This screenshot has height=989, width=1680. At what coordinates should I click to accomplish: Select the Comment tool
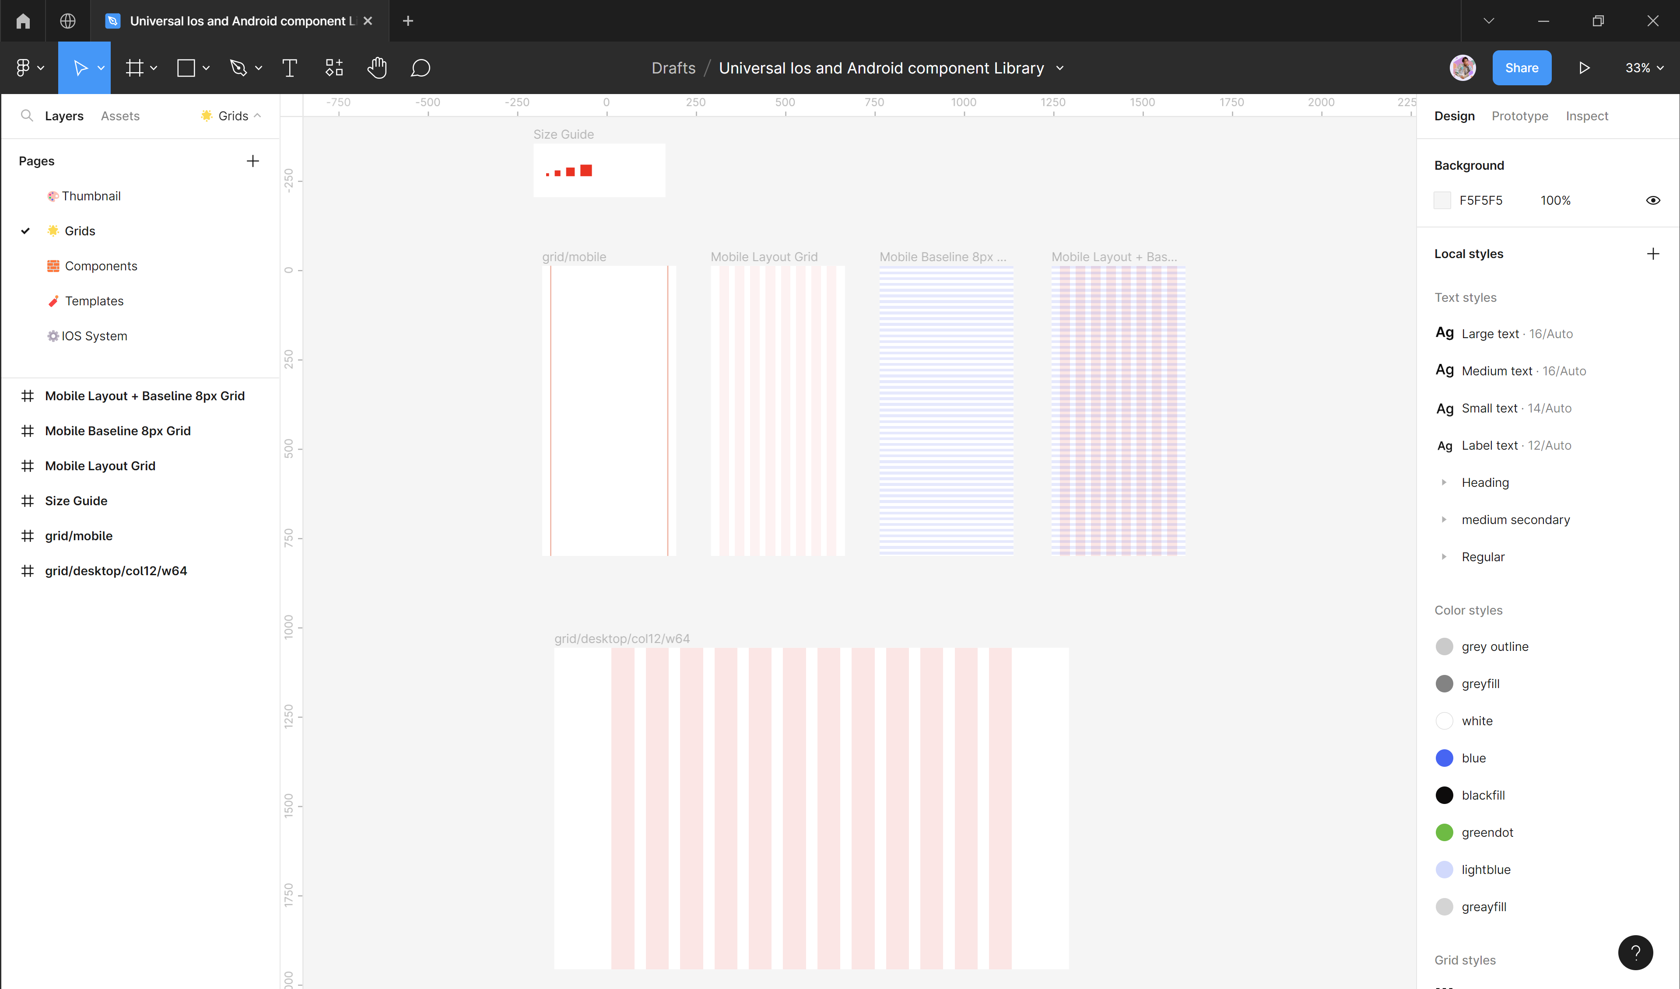click(x=421, y=68)
